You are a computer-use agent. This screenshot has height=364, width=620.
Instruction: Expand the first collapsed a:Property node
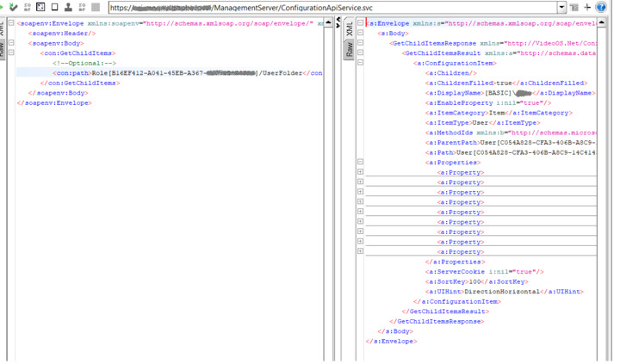pos(360,172)
